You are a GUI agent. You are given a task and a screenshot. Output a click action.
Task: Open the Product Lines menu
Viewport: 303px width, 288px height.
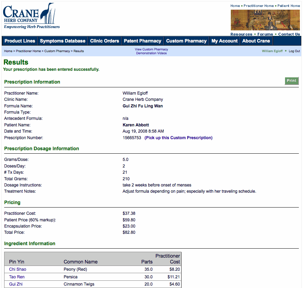pos(20,41)
